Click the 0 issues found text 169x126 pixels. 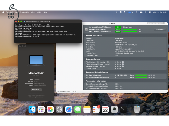[128, 27]
